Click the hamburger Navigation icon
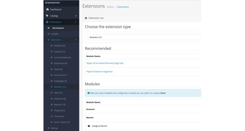Viewport: 245px width, 131px height. point(46,3)
